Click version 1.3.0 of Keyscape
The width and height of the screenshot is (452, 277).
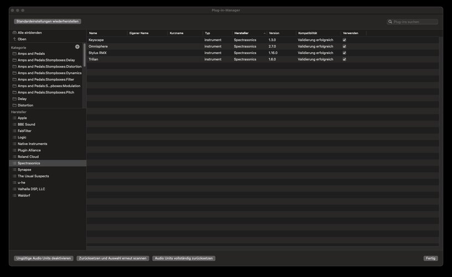[x=272, y=40]
